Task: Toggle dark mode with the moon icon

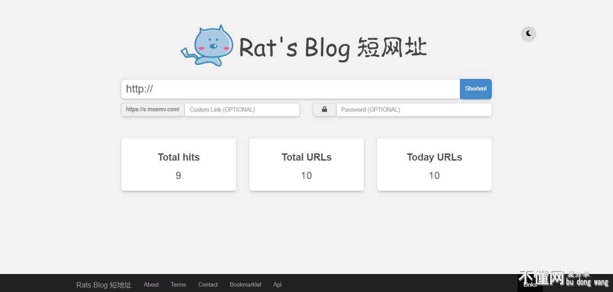Action: [529, 34]
